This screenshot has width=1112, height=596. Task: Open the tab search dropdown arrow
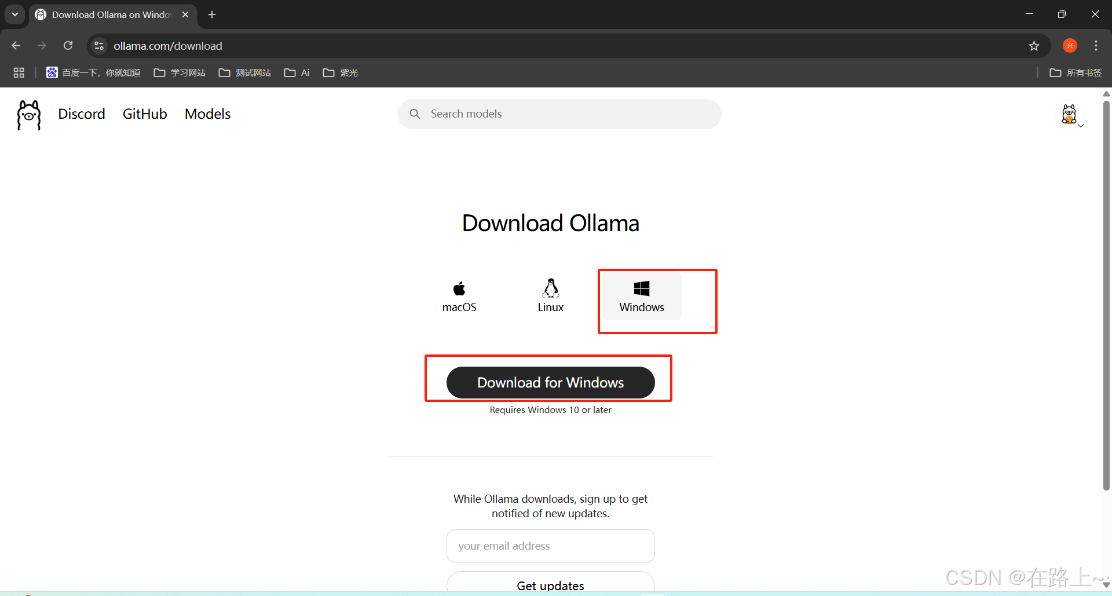point(15,14)
